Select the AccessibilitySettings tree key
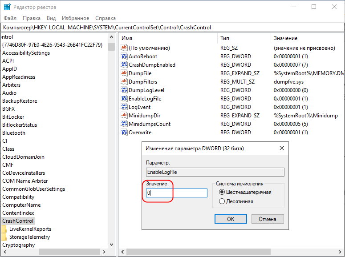The height and width of the screenshot is (257, 345). (26, 53)
